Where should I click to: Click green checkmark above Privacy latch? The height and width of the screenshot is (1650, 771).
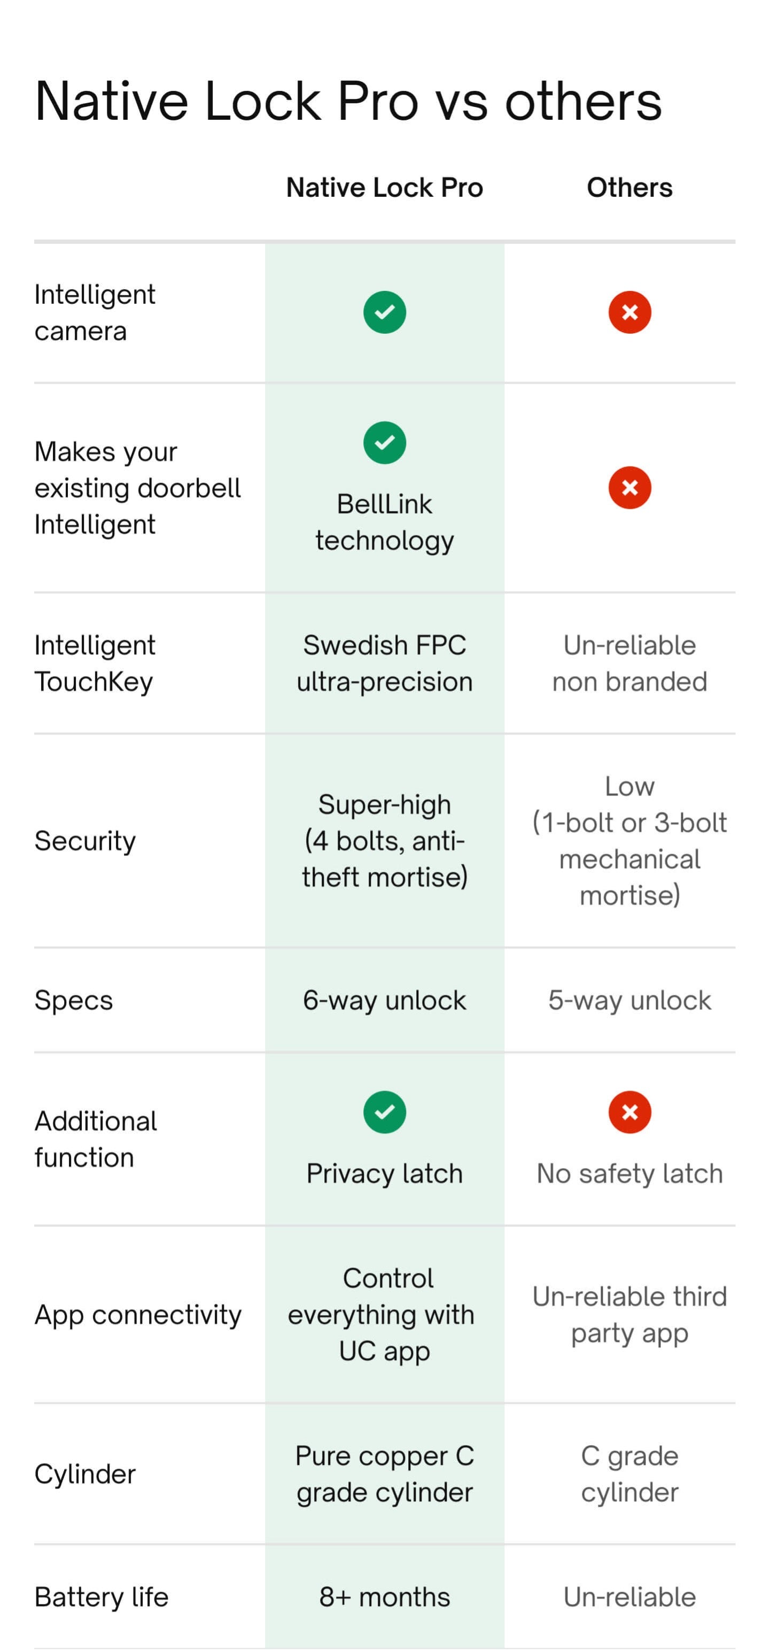385,1112
